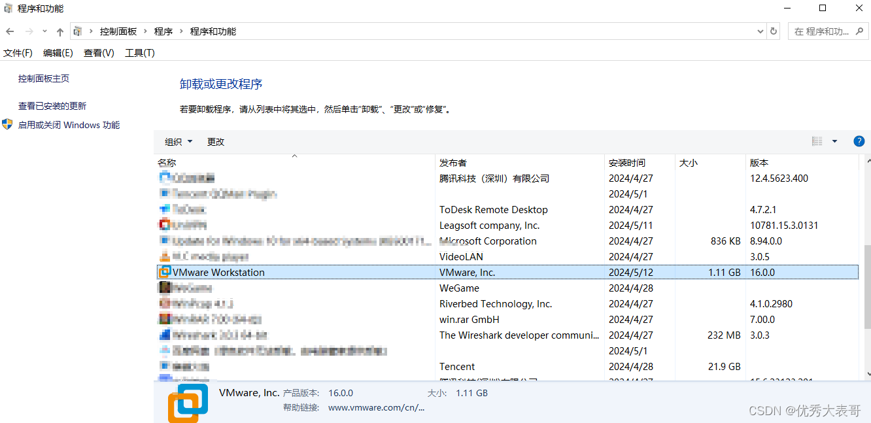Select publisher ToDesk Remote Desktop
Screen dimensions: 871x423
tap(494, 210)
